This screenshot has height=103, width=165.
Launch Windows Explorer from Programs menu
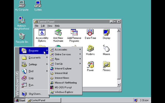65,92
